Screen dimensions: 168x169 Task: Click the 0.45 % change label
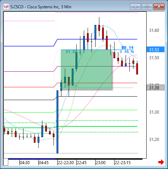click(127, 52)
